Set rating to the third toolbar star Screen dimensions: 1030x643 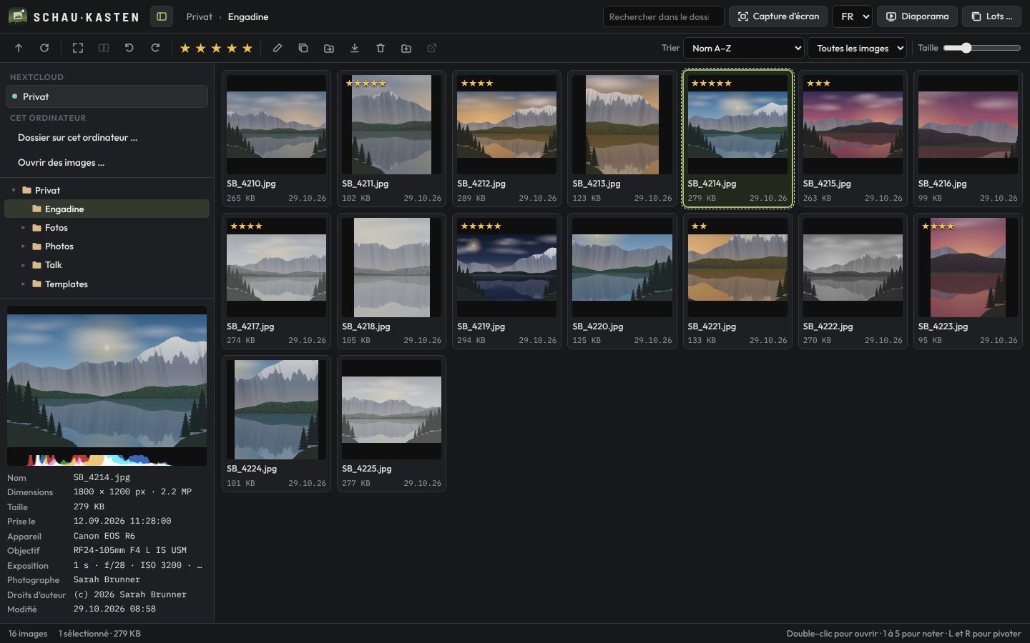(216, 48)
